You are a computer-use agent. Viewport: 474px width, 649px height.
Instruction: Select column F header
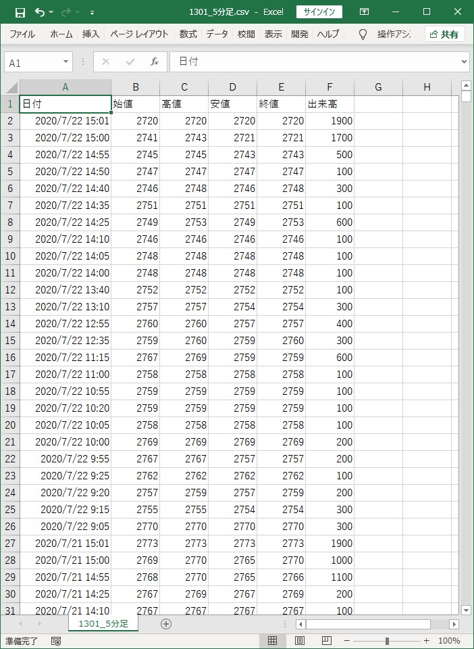(x=330, y=87)
